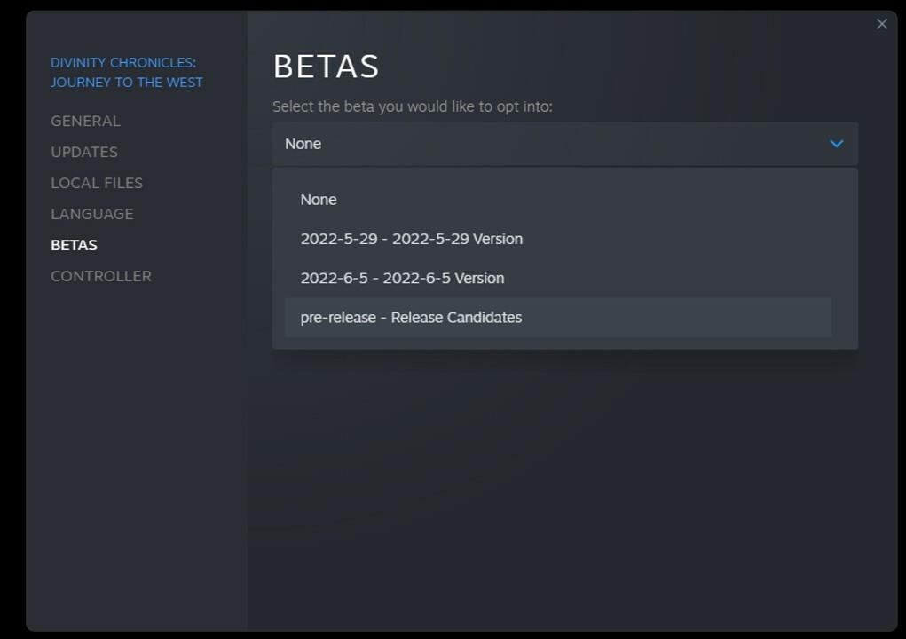
Task: Click the dark backdrop outside the dialog
Action: tap(11, 355)
